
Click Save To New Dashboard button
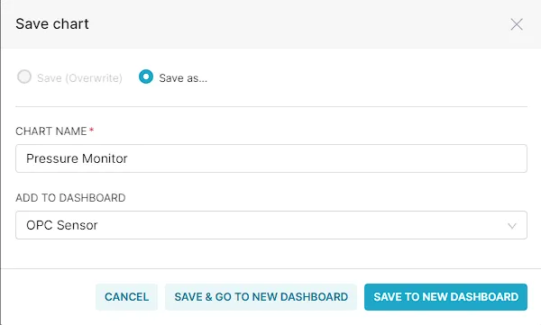(445, 297)
